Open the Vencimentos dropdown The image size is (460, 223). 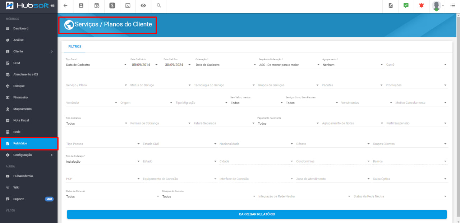click(x=367, y=103)
